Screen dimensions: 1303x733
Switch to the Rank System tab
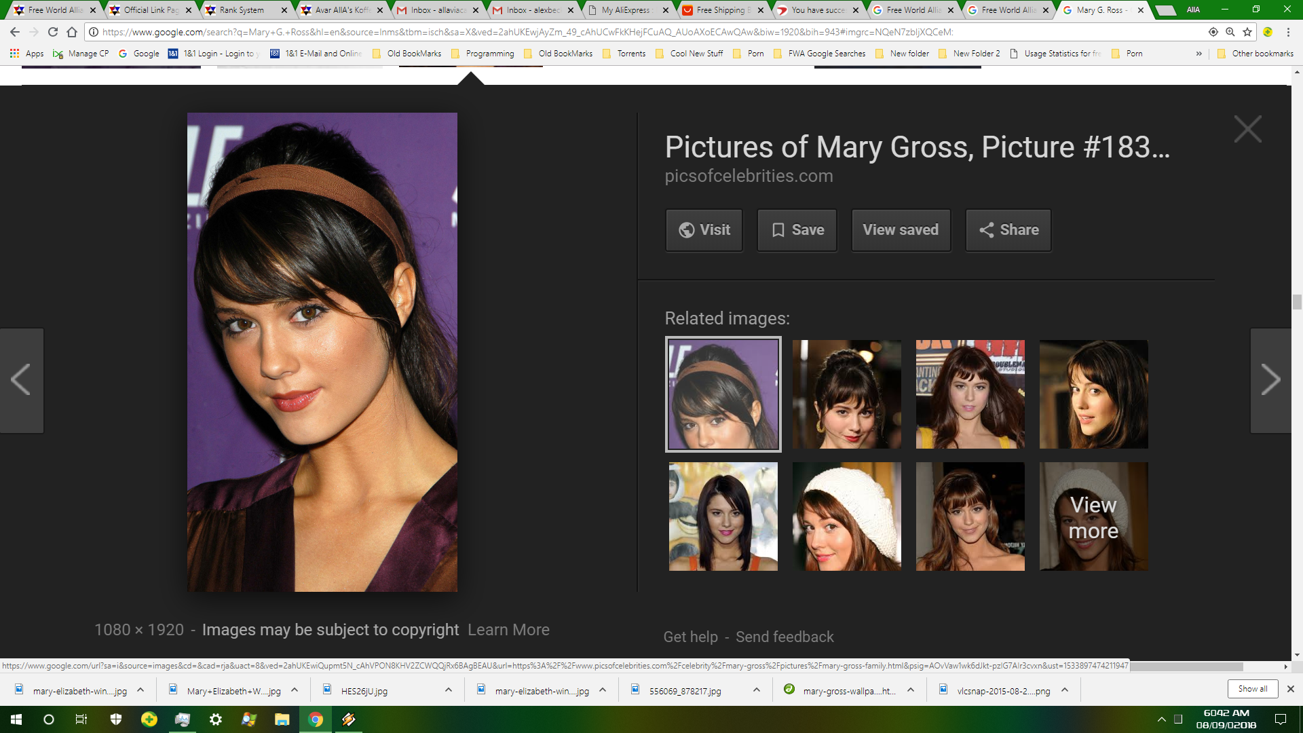coord(242,10)
